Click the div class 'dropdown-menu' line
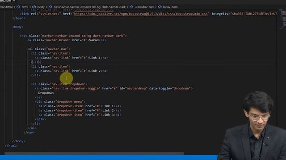Image resolution: width=286 pixels, height=160 pixels. tap(60, 102)
